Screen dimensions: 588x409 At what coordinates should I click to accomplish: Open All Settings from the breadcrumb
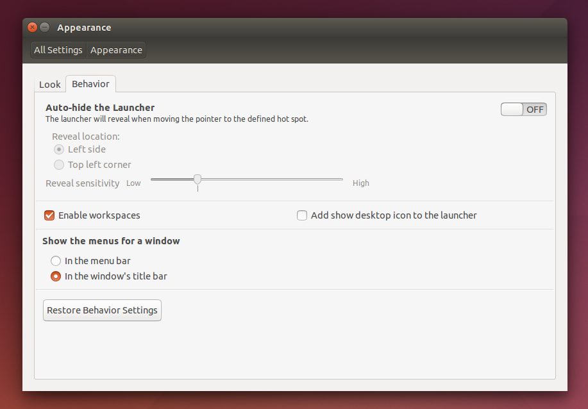click(x=58, y=49)
